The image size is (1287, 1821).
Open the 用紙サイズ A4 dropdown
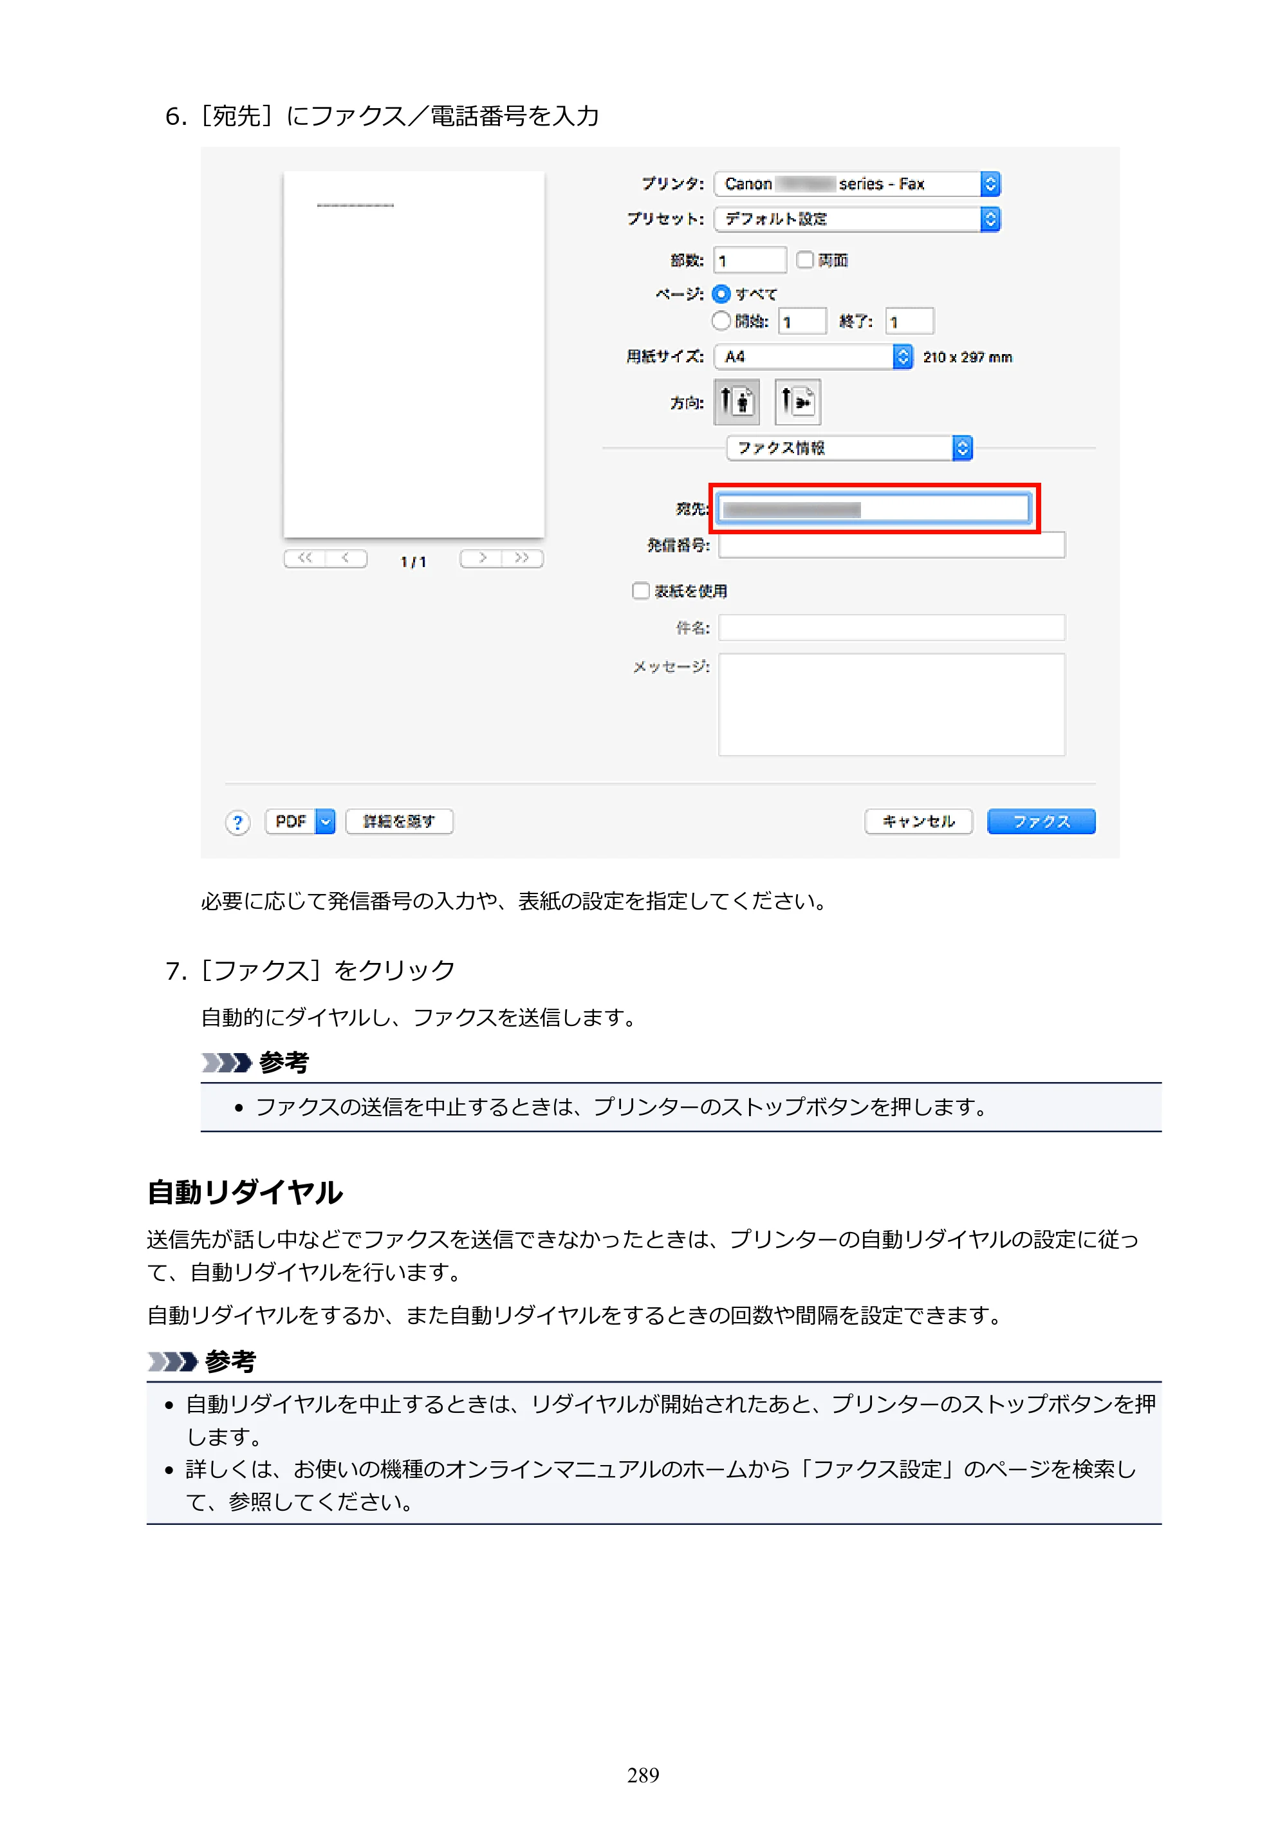point(813,357)
